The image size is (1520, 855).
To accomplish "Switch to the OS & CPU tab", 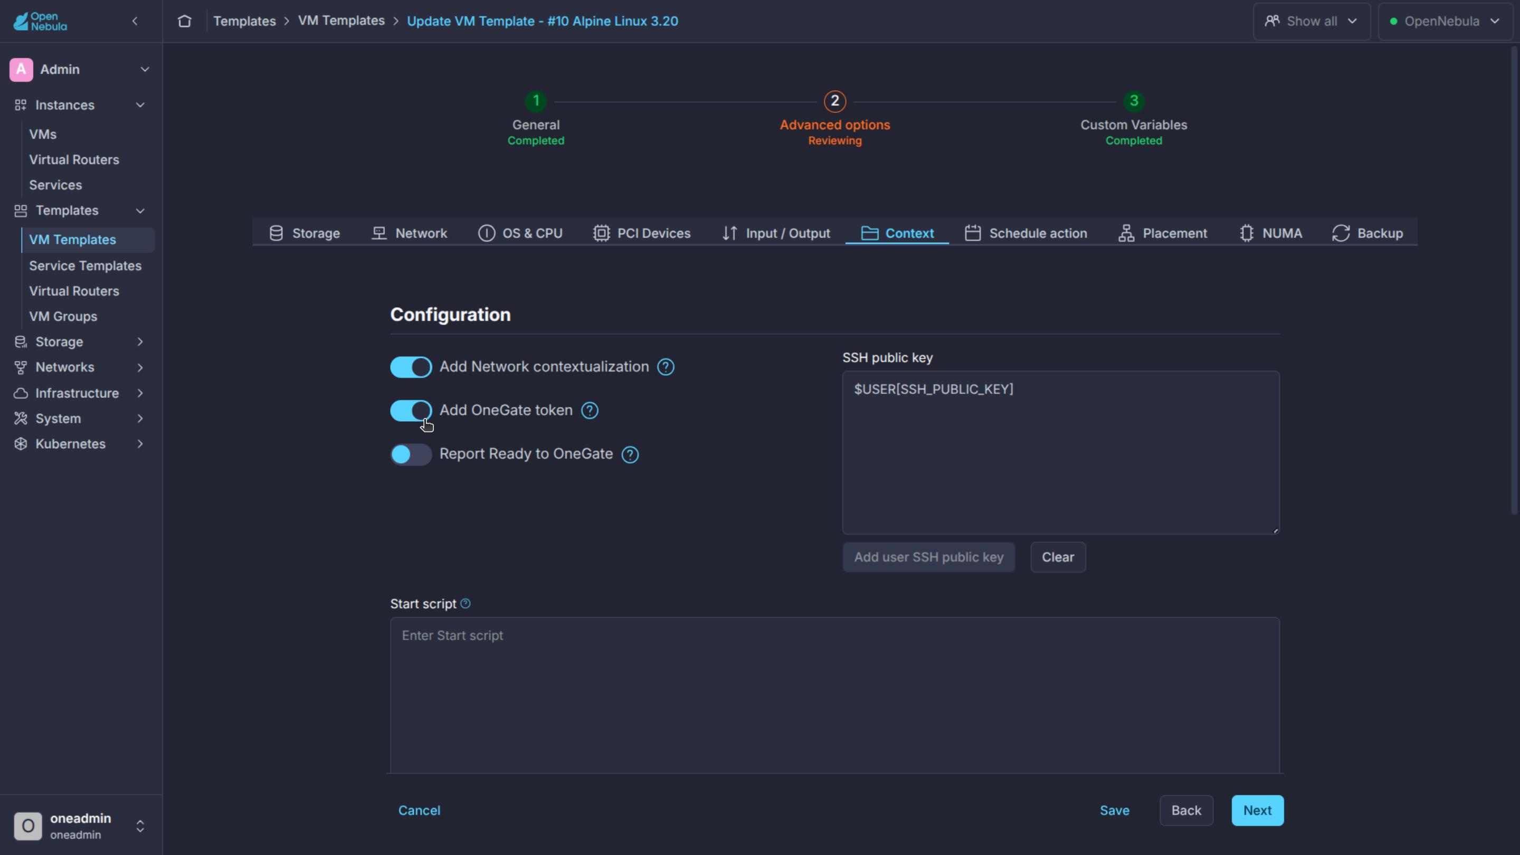I will pos(520,233).
